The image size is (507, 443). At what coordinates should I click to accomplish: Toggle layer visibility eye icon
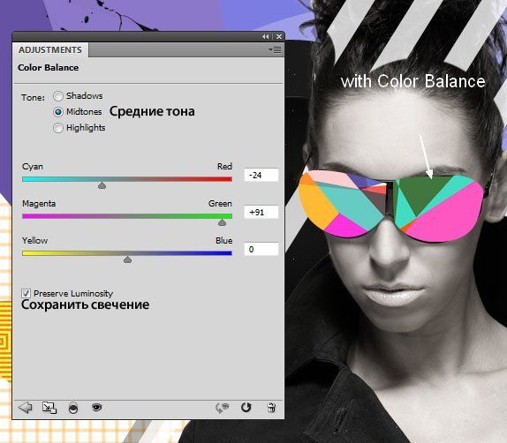point(96,407)
